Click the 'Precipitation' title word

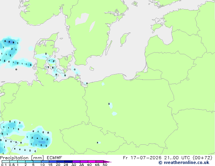click(14, 158)
